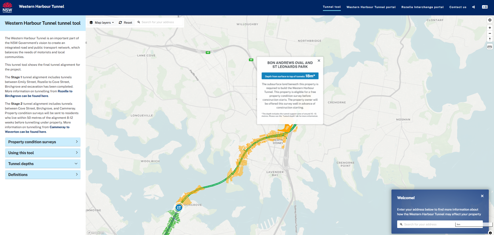
Task: Click the Western Harbour Tunnel header title
Action: [x=42, y=6]
